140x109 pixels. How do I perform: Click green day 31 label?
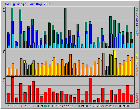pyautogui.click(x=131, y=106)
